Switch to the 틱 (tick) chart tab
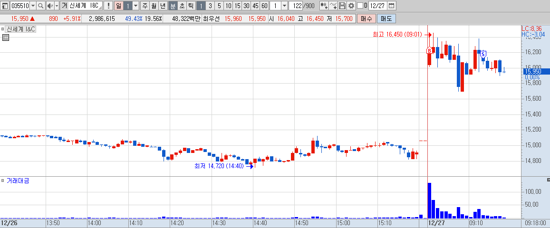 point(191,6)
